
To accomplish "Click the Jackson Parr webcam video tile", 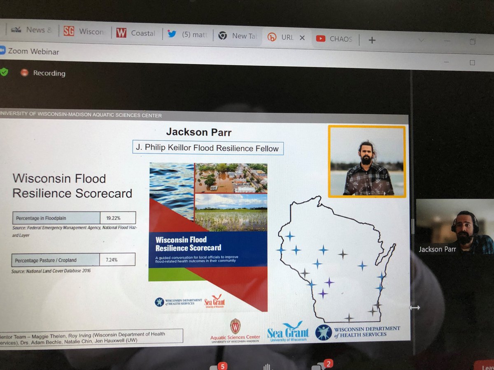I will (455, 227).
